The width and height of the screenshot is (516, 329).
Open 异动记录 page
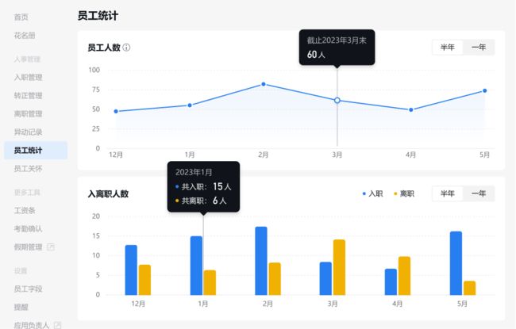tap(29, 132)
